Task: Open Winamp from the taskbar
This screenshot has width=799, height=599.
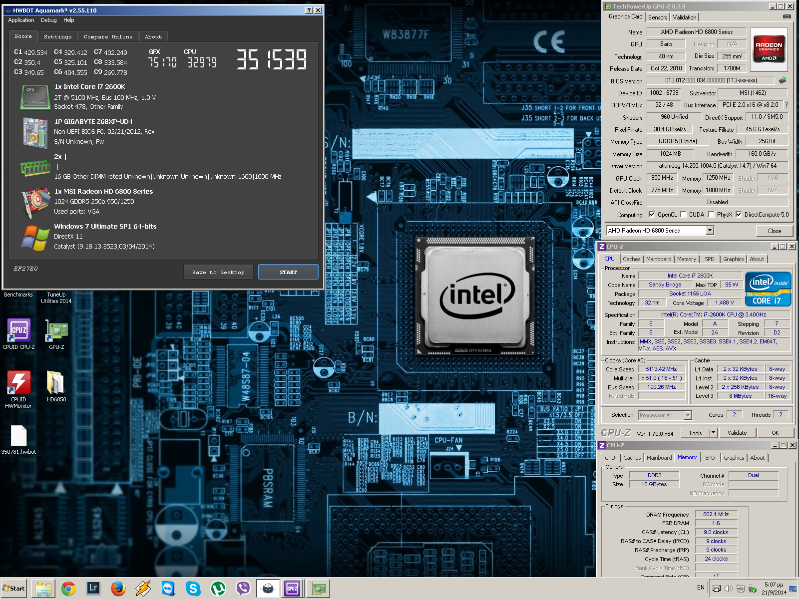Action: pos(143,589)
